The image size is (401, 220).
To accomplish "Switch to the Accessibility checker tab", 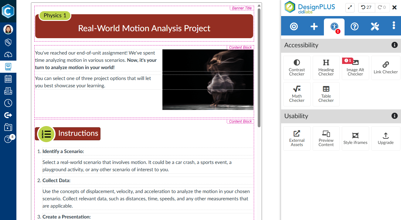I will (x=334, y=26).
